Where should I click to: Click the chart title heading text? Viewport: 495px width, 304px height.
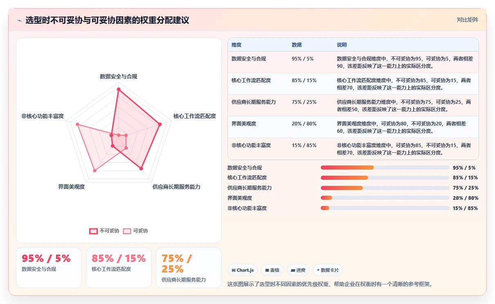107,20
